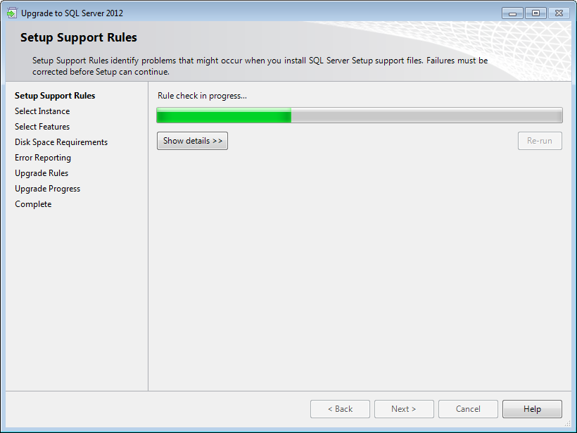This screenshot has height=433, width=577.
Task: Go to the Error Reporting step
Action: 43,158
